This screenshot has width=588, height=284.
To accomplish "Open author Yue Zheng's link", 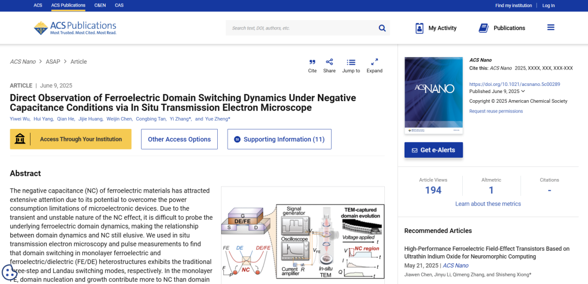I will point(217,119).
